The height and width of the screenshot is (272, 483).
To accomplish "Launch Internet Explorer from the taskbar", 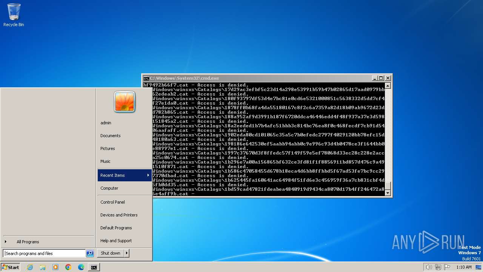I will (x=30, y=267).
